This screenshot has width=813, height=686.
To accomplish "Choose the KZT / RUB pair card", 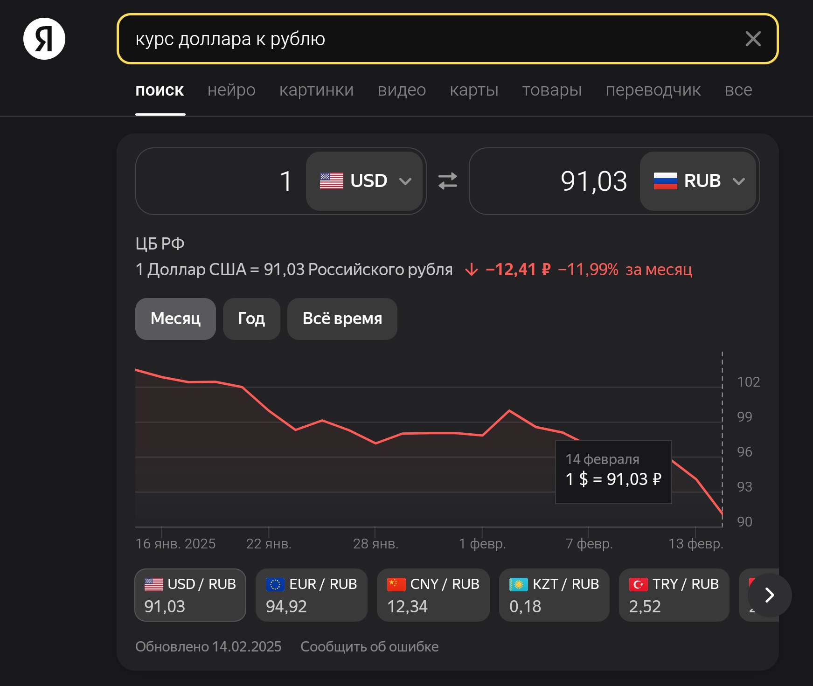I will pyautogui.click(x=554, y=595).
